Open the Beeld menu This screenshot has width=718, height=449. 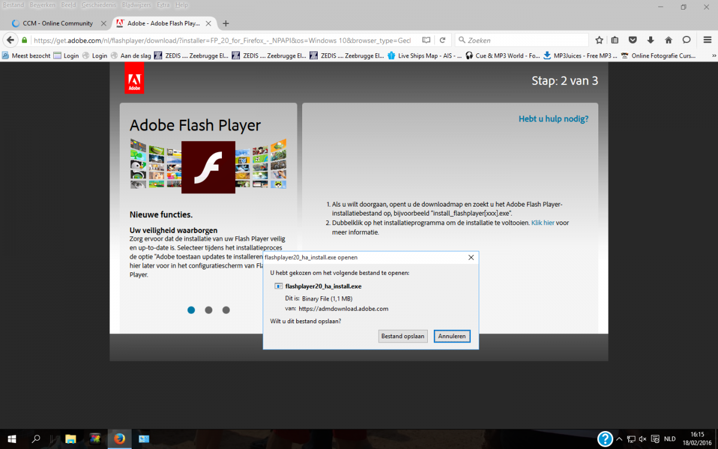[68, 5]
